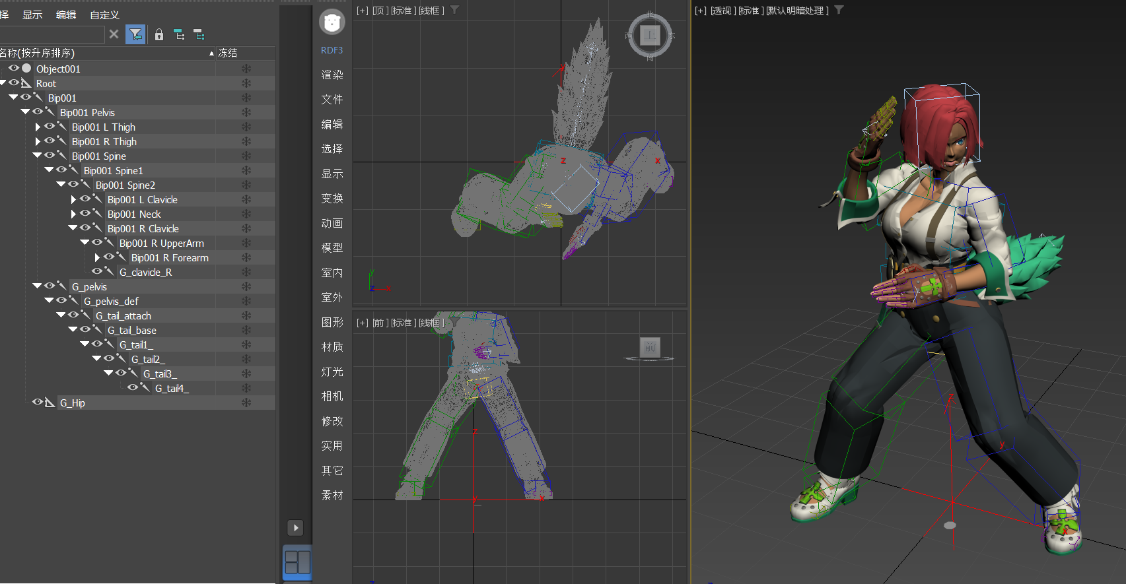Open the 自定义 menu in scene explorer
1126x584 pixels.
[x=104, y=15]
